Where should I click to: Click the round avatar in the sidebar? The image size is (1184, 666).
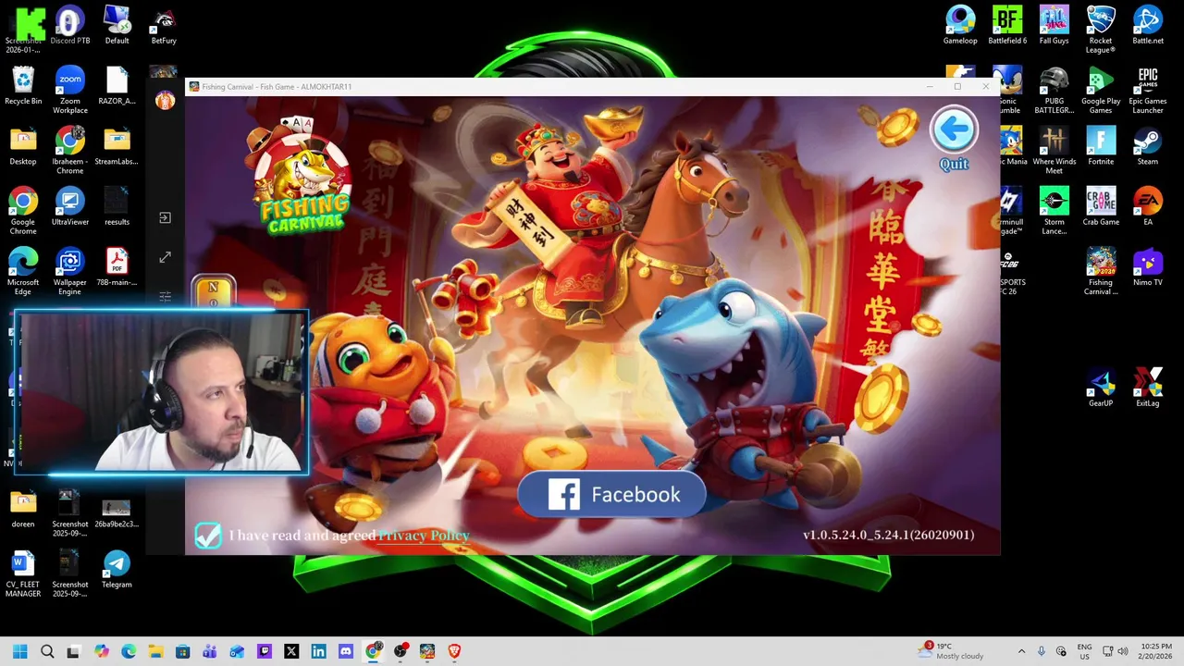[x=165, y=100]
